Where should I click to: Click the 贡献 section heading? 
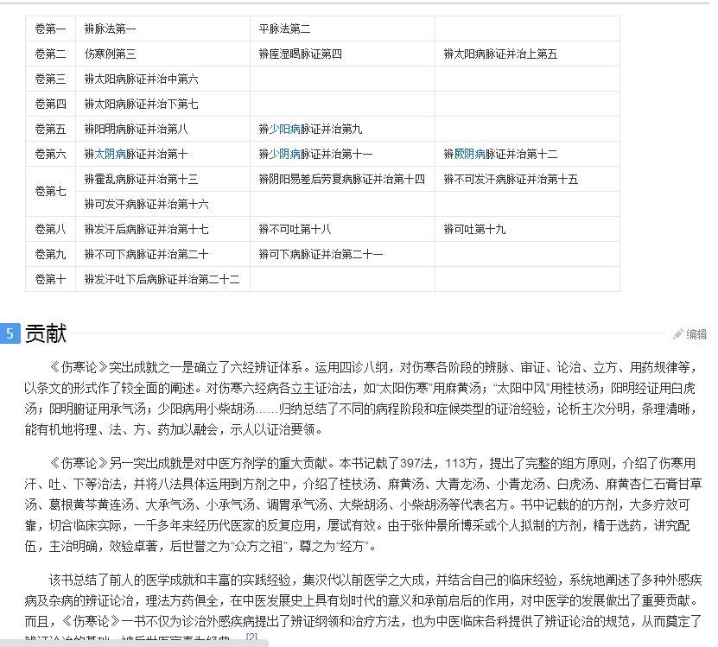pyautogui.click(x=46, y=333)
